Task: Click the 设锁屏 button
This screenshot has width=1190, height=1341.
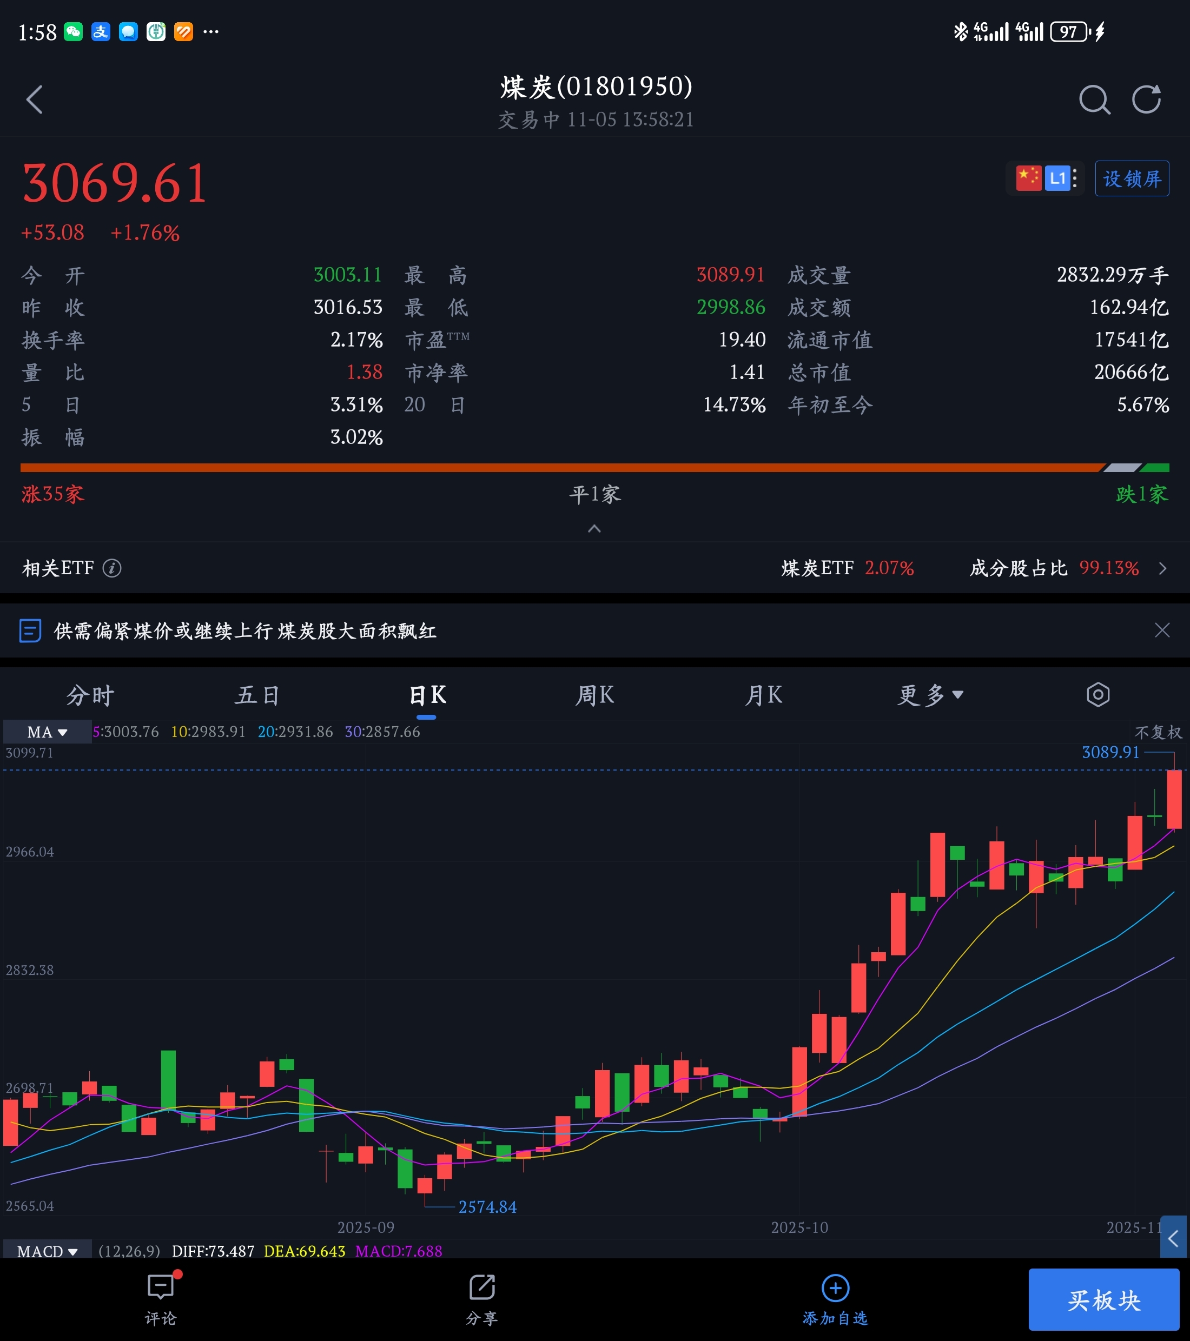Action: pos(1132,178)
